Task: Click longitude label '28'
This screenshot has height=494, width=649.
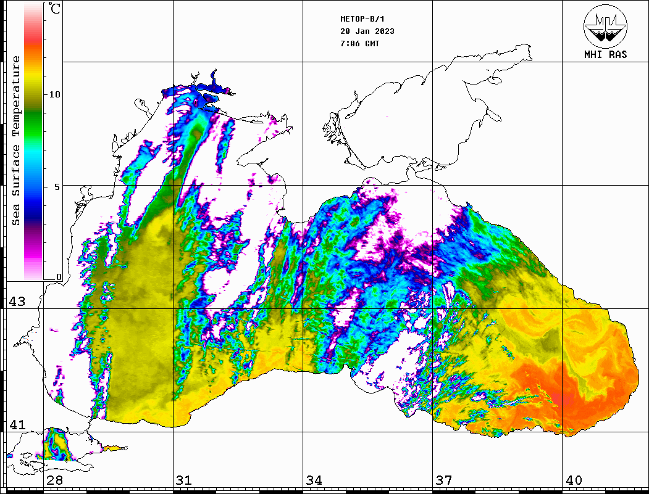Action: click(x=54, y=480)
